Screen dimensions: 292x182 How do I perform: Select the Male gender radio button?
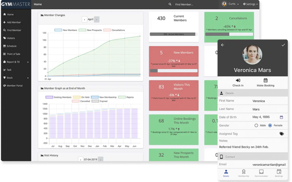pyautogui.click(x=256, y=126)
